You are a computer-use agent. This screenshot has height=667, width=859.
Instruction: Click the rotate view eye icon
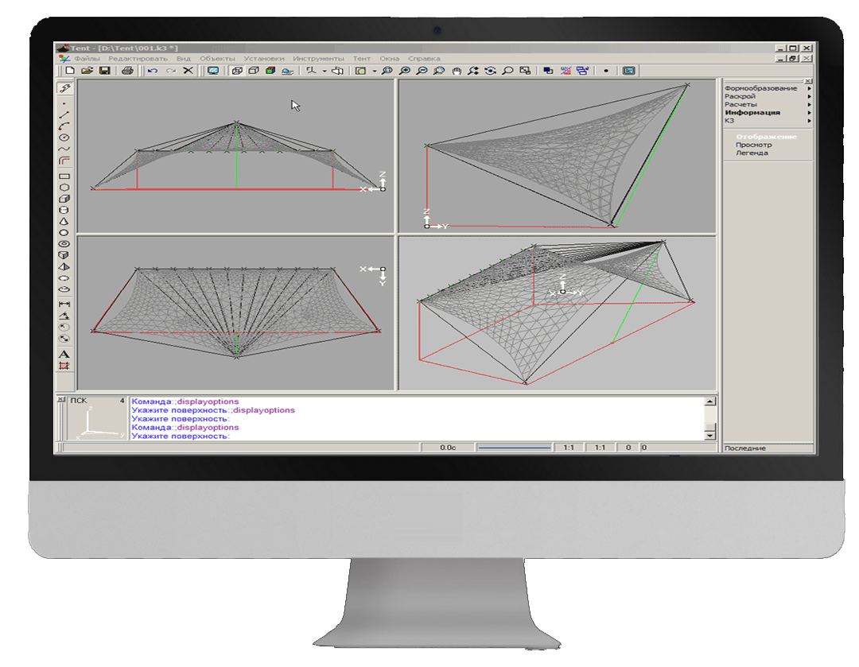490,71
